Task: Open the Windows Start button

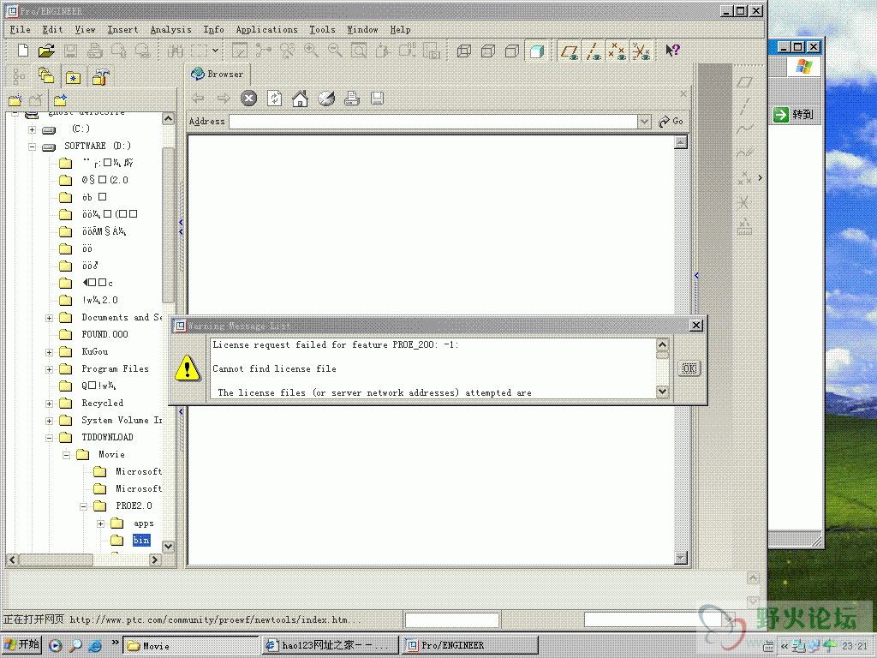Action: click(21, 644)
